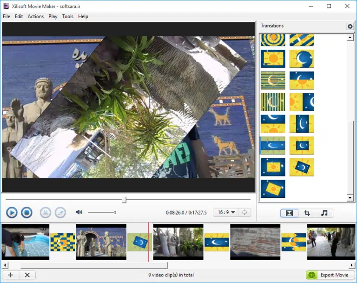This screenshot has width=357, height=283.
Task: Select the diagonal stripes transition
Action: (302, 40)
